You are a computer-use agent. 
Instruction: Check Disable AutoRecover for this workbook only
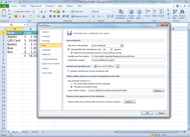pyautogui.click(x=69, y=71)
